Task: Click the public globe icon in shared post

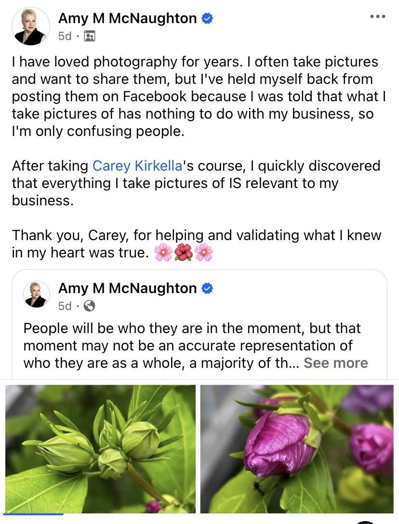Action: coord(90,306)
